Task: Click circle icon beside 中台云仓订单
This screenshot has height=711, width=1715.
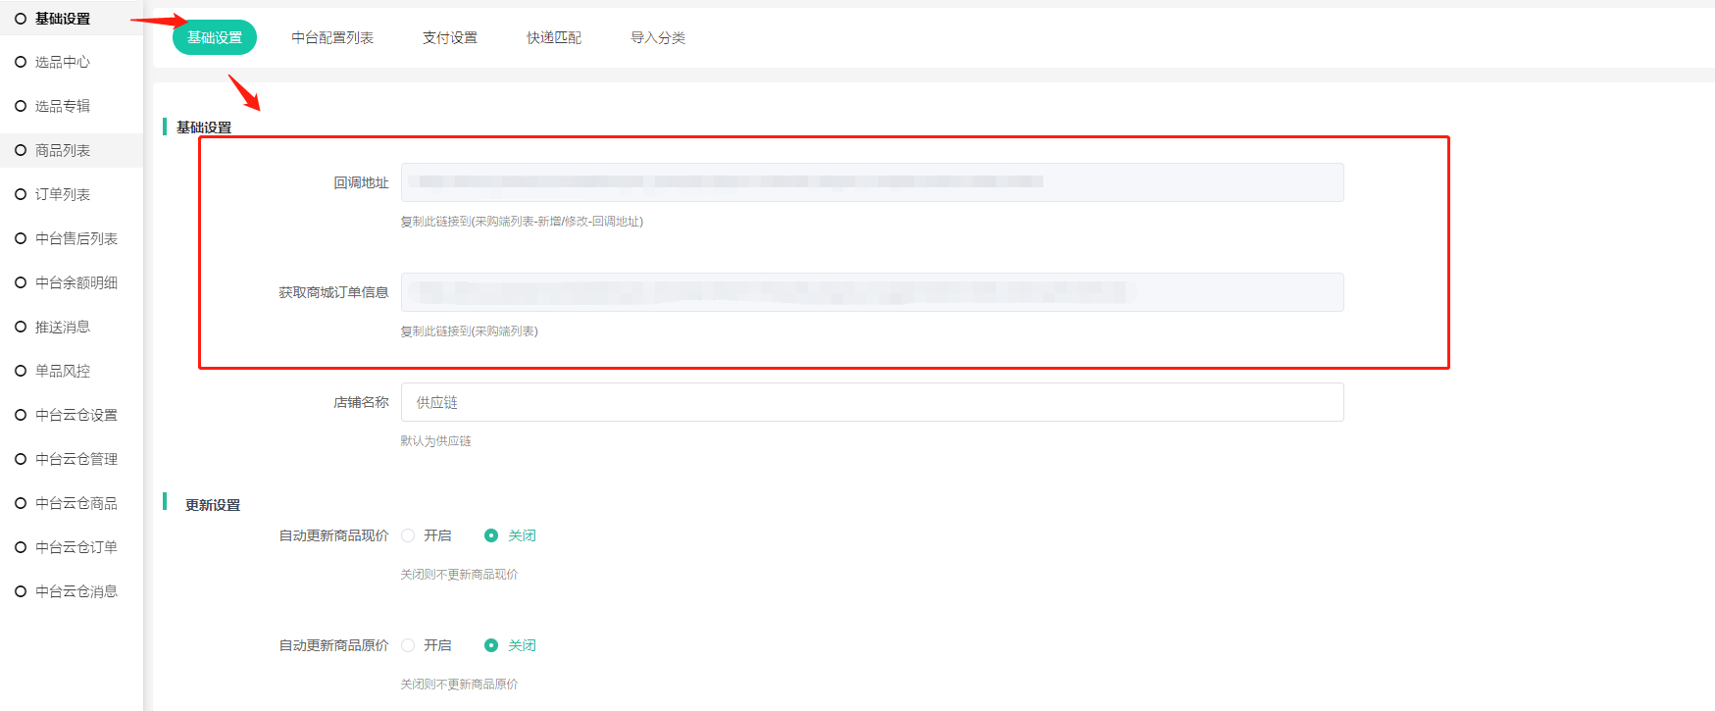Action: pyautogui.click(x=21, y=547)
